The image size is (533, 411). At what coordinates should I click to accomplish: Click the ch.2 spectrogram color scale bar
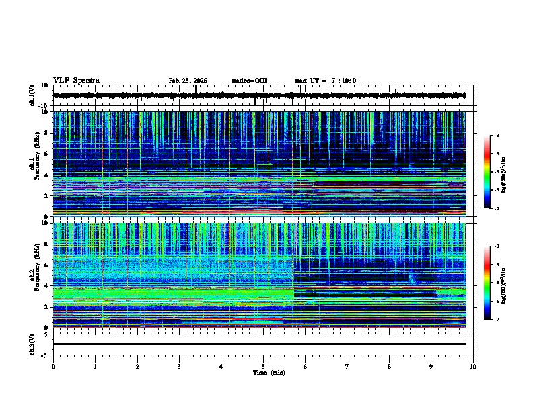click(x=487, y=283)
